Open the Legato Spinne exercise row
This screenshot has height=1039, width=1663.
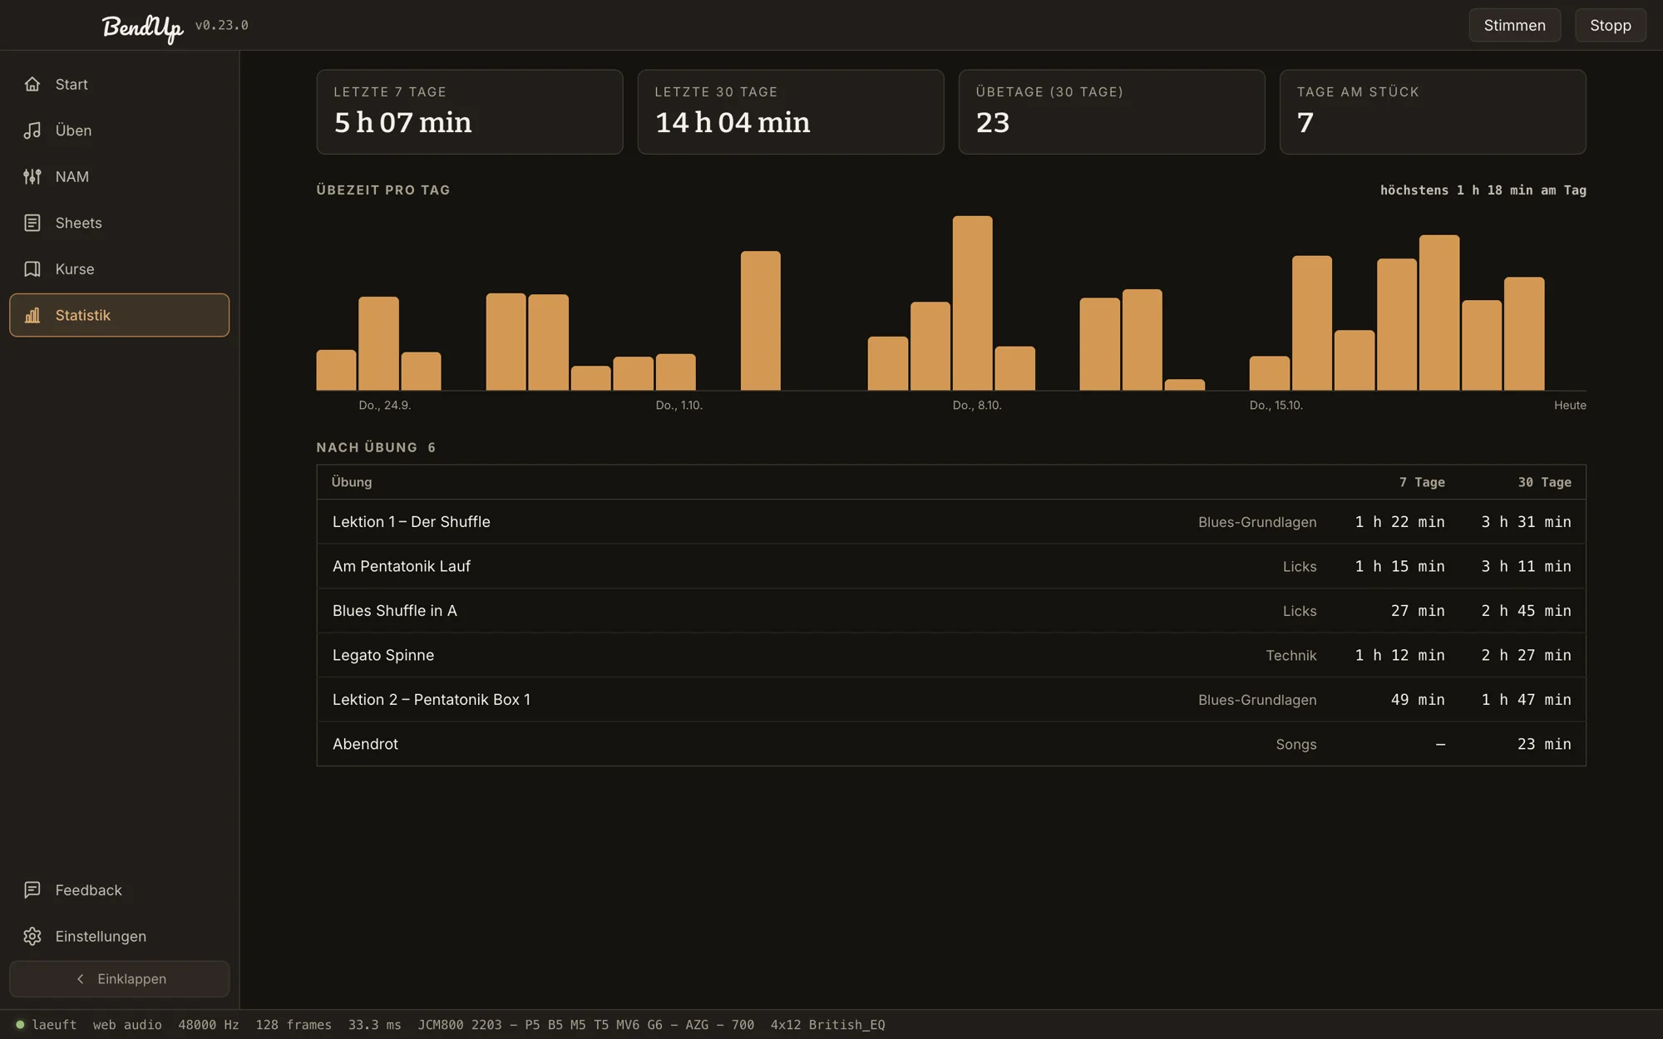tap(951, 655)
